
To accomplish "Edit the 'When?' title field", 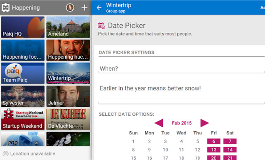I will tap(181, 68).
